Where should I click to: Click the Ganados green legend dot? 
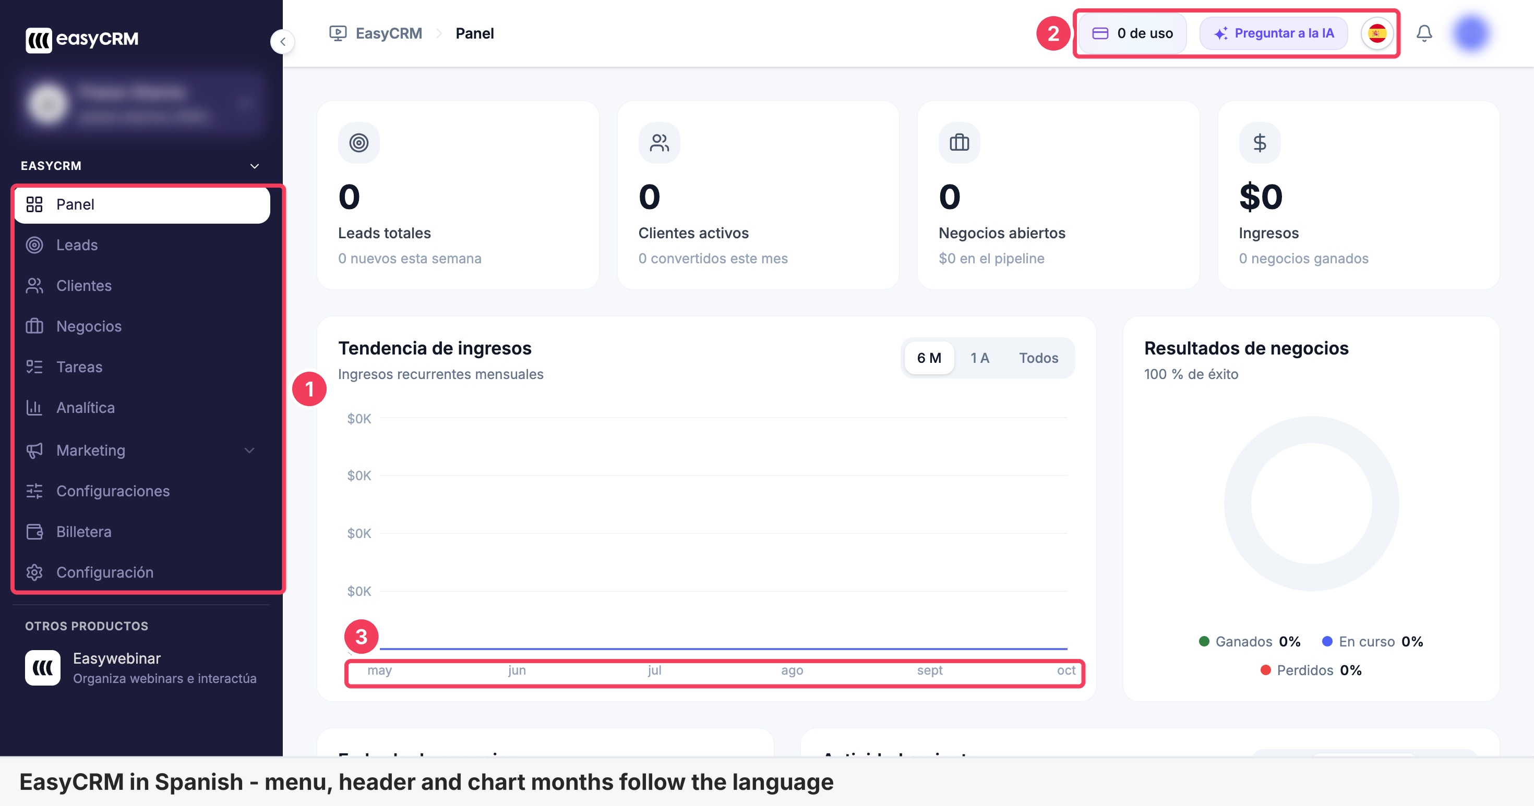[x=1204, y=641]
